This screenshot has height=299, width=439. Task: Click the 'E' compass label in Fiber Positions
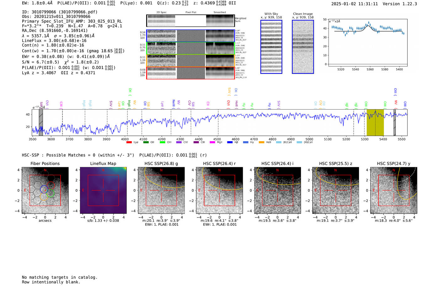point(25,190)
